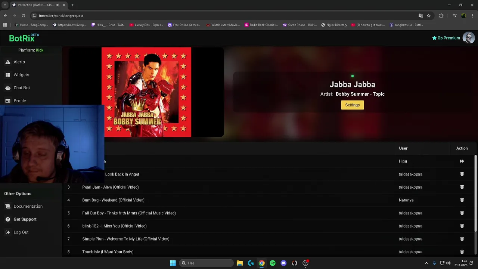Open a new browser tab
This screenshot has height=269, width=478.
(x=72, y=5)
